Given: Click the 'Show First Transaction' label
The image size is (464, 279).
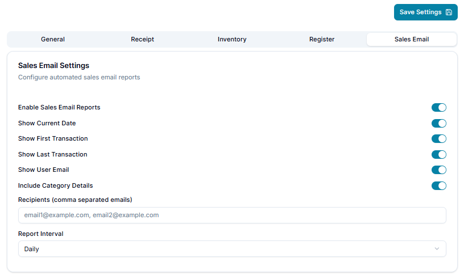Looking at the screenshot, I should [x=53, y=138].
